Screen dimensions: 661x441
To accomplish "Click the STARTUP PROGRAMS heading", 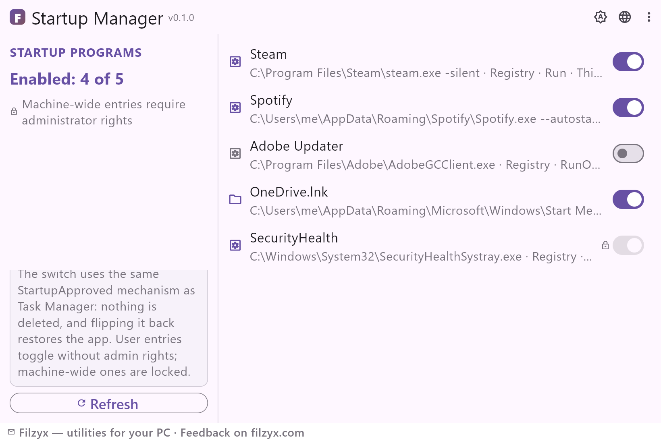I will click(76, 53).
